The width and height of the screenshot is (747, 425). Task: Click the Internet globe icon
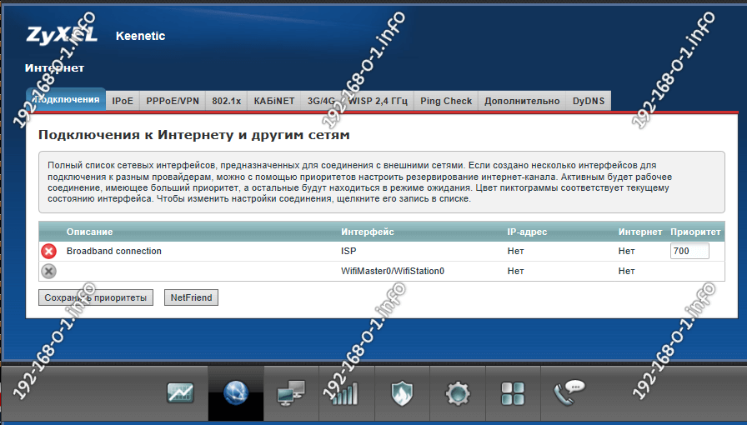tap(235, 392)
